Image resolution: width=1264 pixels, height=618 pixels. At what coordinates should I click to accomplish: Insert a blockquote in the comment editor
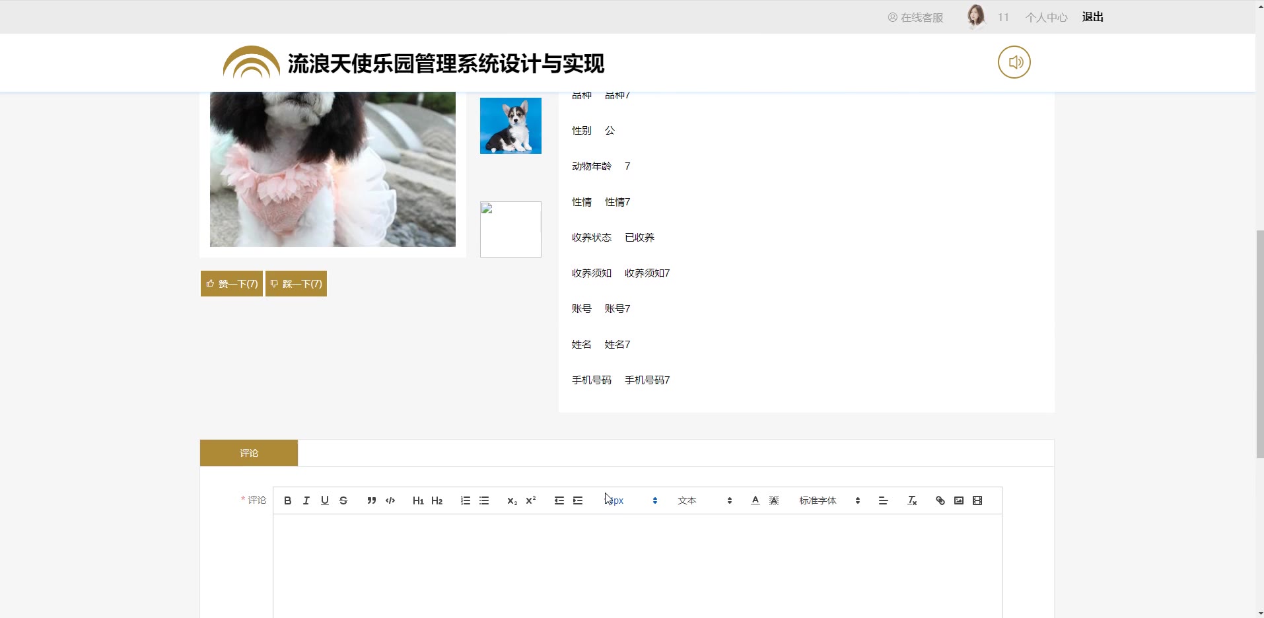(x=372, y=500)
